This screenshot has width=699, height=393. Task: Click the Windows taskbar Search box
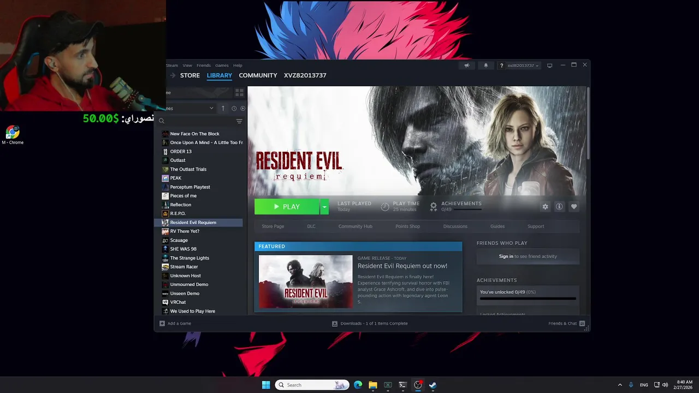[x=312, y=385]
